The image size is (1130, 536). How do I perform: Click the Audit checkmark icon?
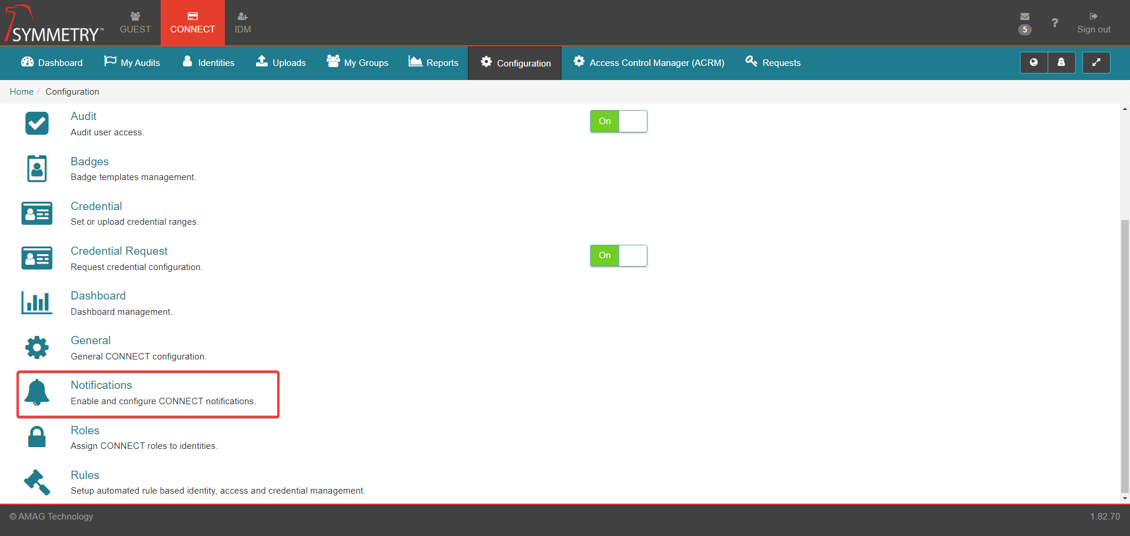[37, 124]
